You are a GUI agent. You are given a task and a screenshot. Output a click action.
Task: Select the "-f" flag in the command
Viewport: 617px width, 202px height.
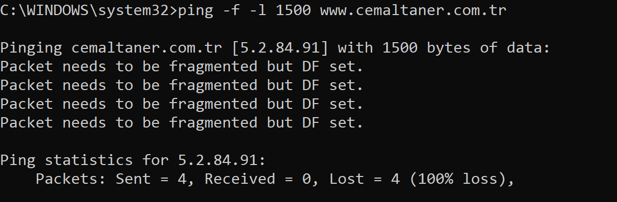tap(231, 10)
